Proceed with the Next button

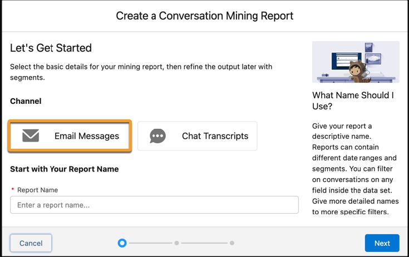coord(382,243)
